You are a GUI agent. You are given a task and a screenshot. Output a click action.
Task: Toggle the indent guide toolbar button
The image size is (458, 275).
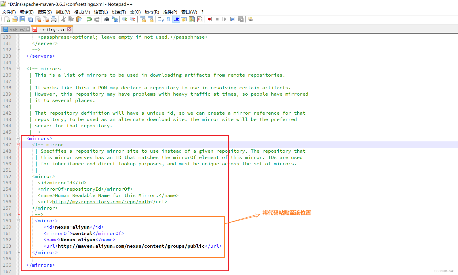(x=176, y=19)
